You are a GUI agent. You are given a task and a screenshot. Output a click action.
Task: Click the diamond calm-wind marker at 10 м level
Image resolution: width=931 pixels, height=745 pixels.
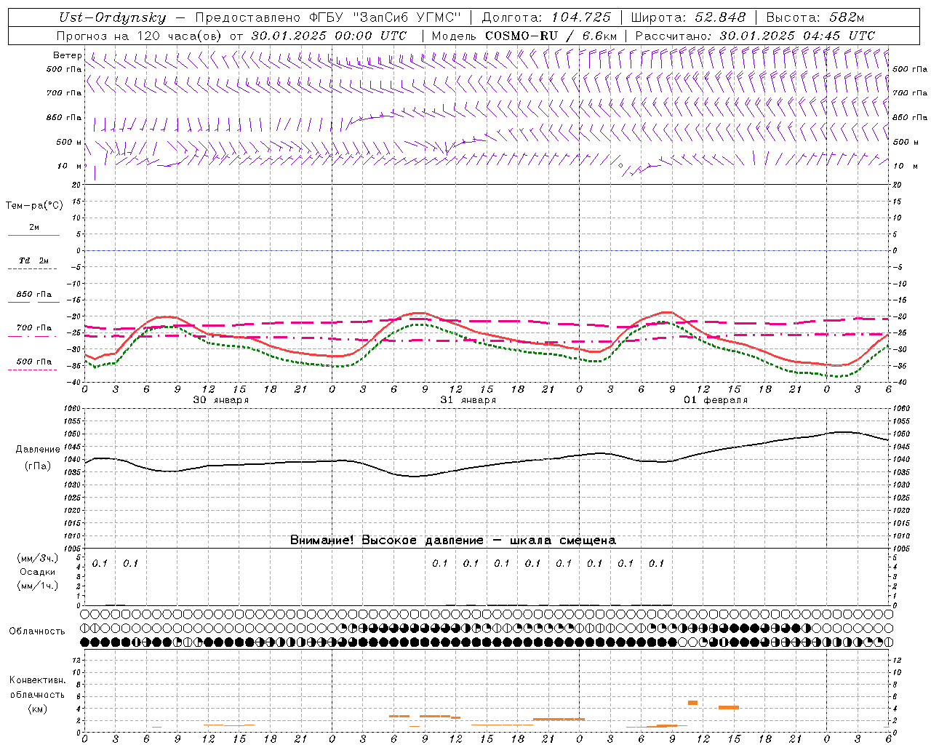[620, 165]
